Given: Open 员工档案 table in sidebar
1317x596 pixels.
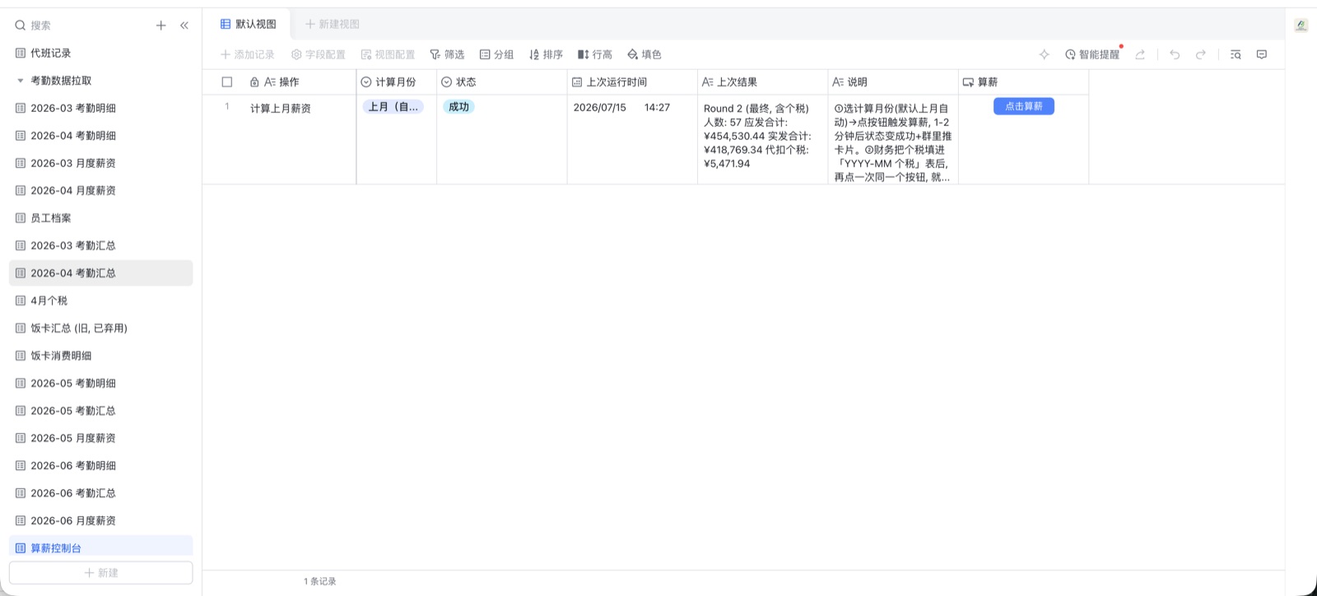Looking at the screenshot, I should point(100,218).
